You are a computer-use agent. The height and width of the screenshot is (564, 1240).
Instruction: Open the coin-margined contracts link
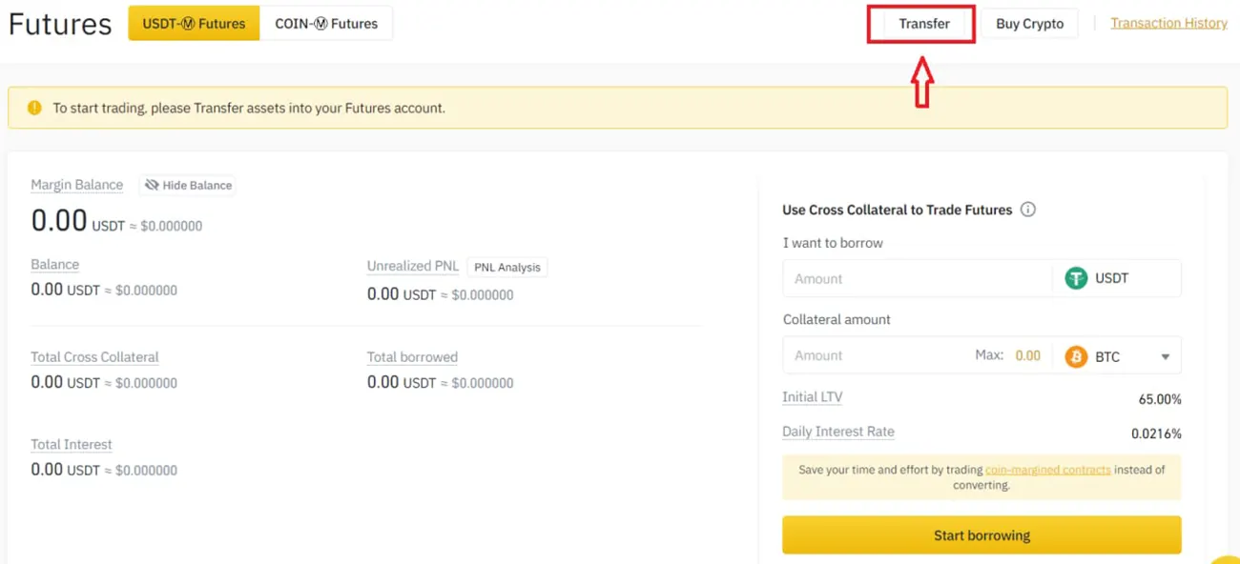click(x=1047, y=469)
